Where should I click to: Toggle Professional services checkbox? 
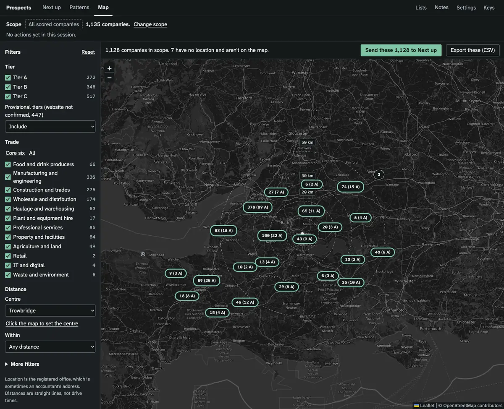click(8, 228)
